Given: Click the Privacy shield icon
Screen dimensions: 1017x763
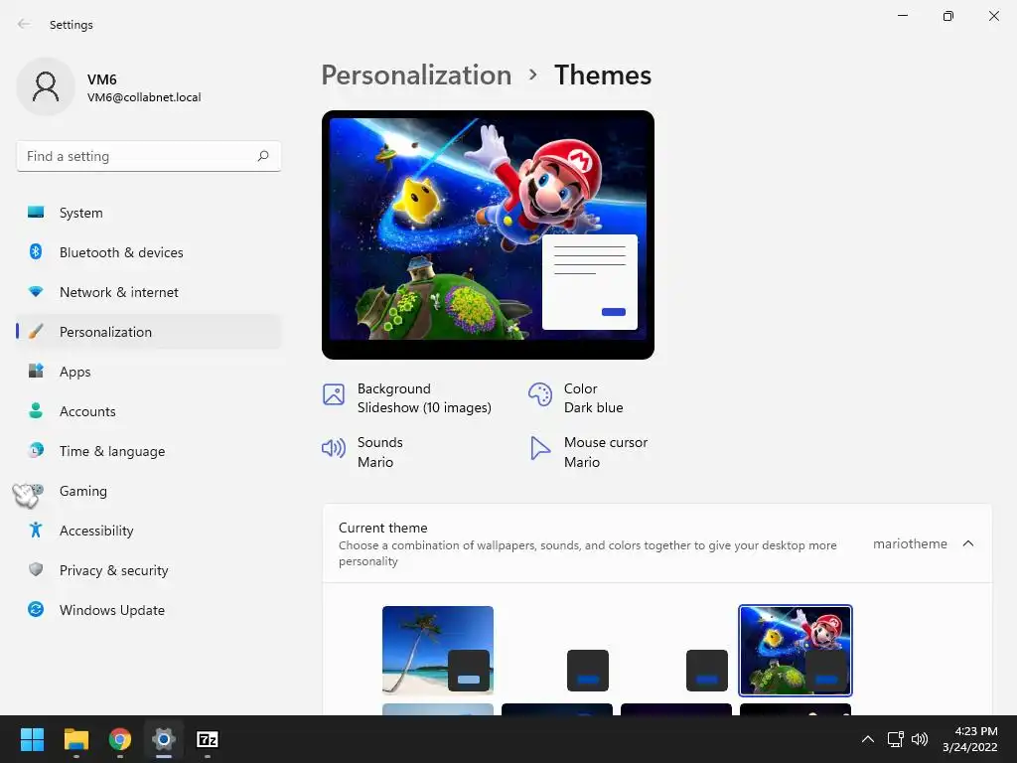Looking at the screenshot, I should pyautogui.click(x=36, y=569).
